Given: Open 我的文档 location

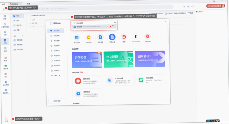Looking at the screenshot, I should pos(18,49).
